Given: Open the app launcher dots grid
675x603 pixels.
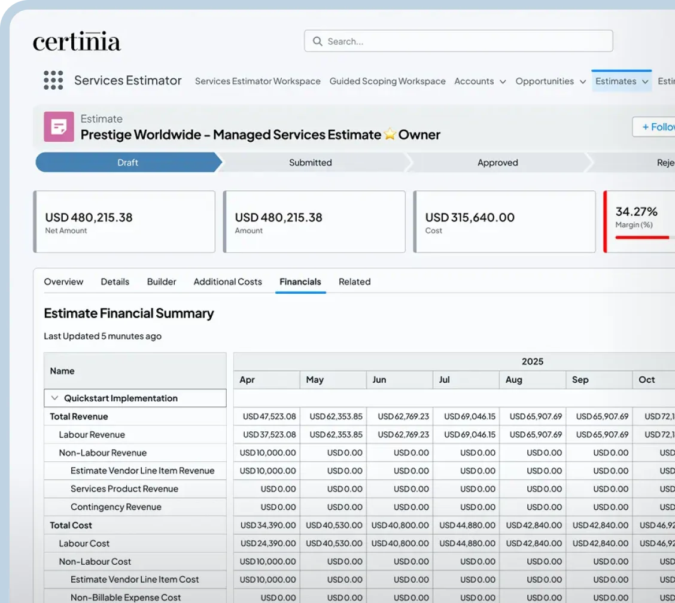Looking at the screenshot, I should (x=53, y=80).
